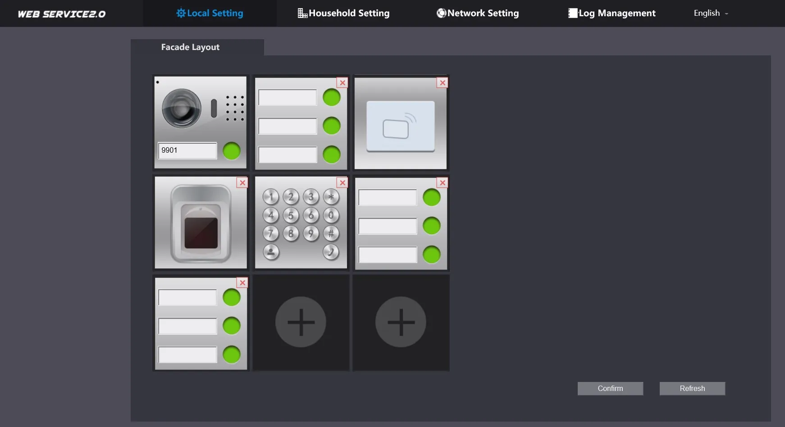Add a module in bottom-right empty slot
This screenshot has height=427, width=785.
click(401, 322)
